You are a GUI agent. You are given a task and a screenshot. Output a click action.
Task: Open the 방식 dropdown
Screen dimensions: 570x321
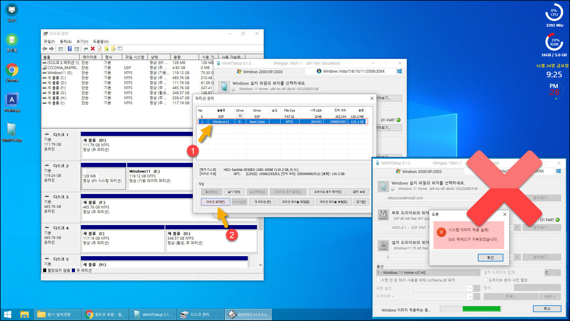(537, 288)
